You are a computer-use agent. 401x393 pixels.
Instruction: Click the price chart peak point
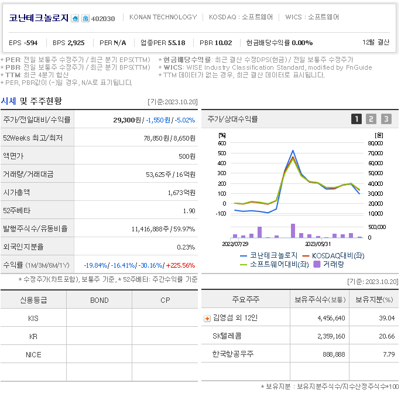293,151
